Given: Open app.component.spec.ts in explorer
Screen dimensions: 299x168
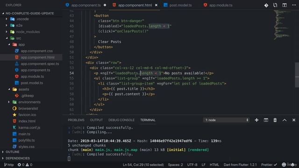Looking at the screenshot, I should coord(40,64).
